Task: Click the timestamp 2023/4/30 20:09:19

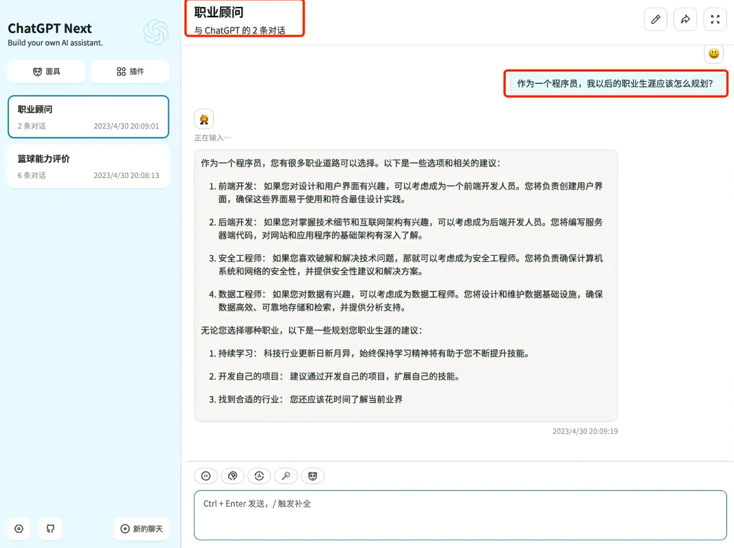Action: [x=585, y=431]
